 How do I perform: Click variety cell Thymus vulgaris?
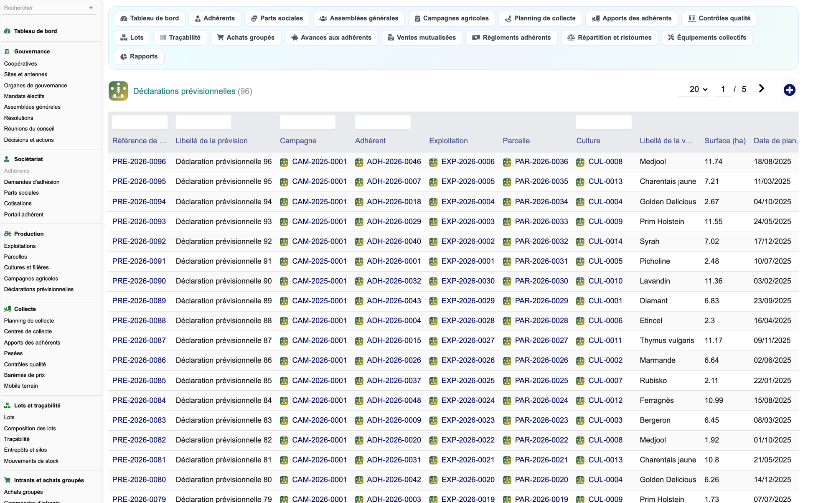[667, 340]
